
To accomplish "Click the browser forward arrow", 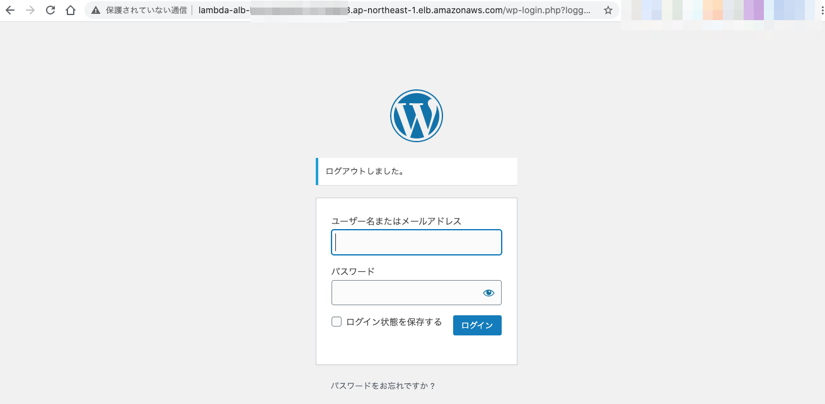I will pyautogui.click(x=30, y=10).
